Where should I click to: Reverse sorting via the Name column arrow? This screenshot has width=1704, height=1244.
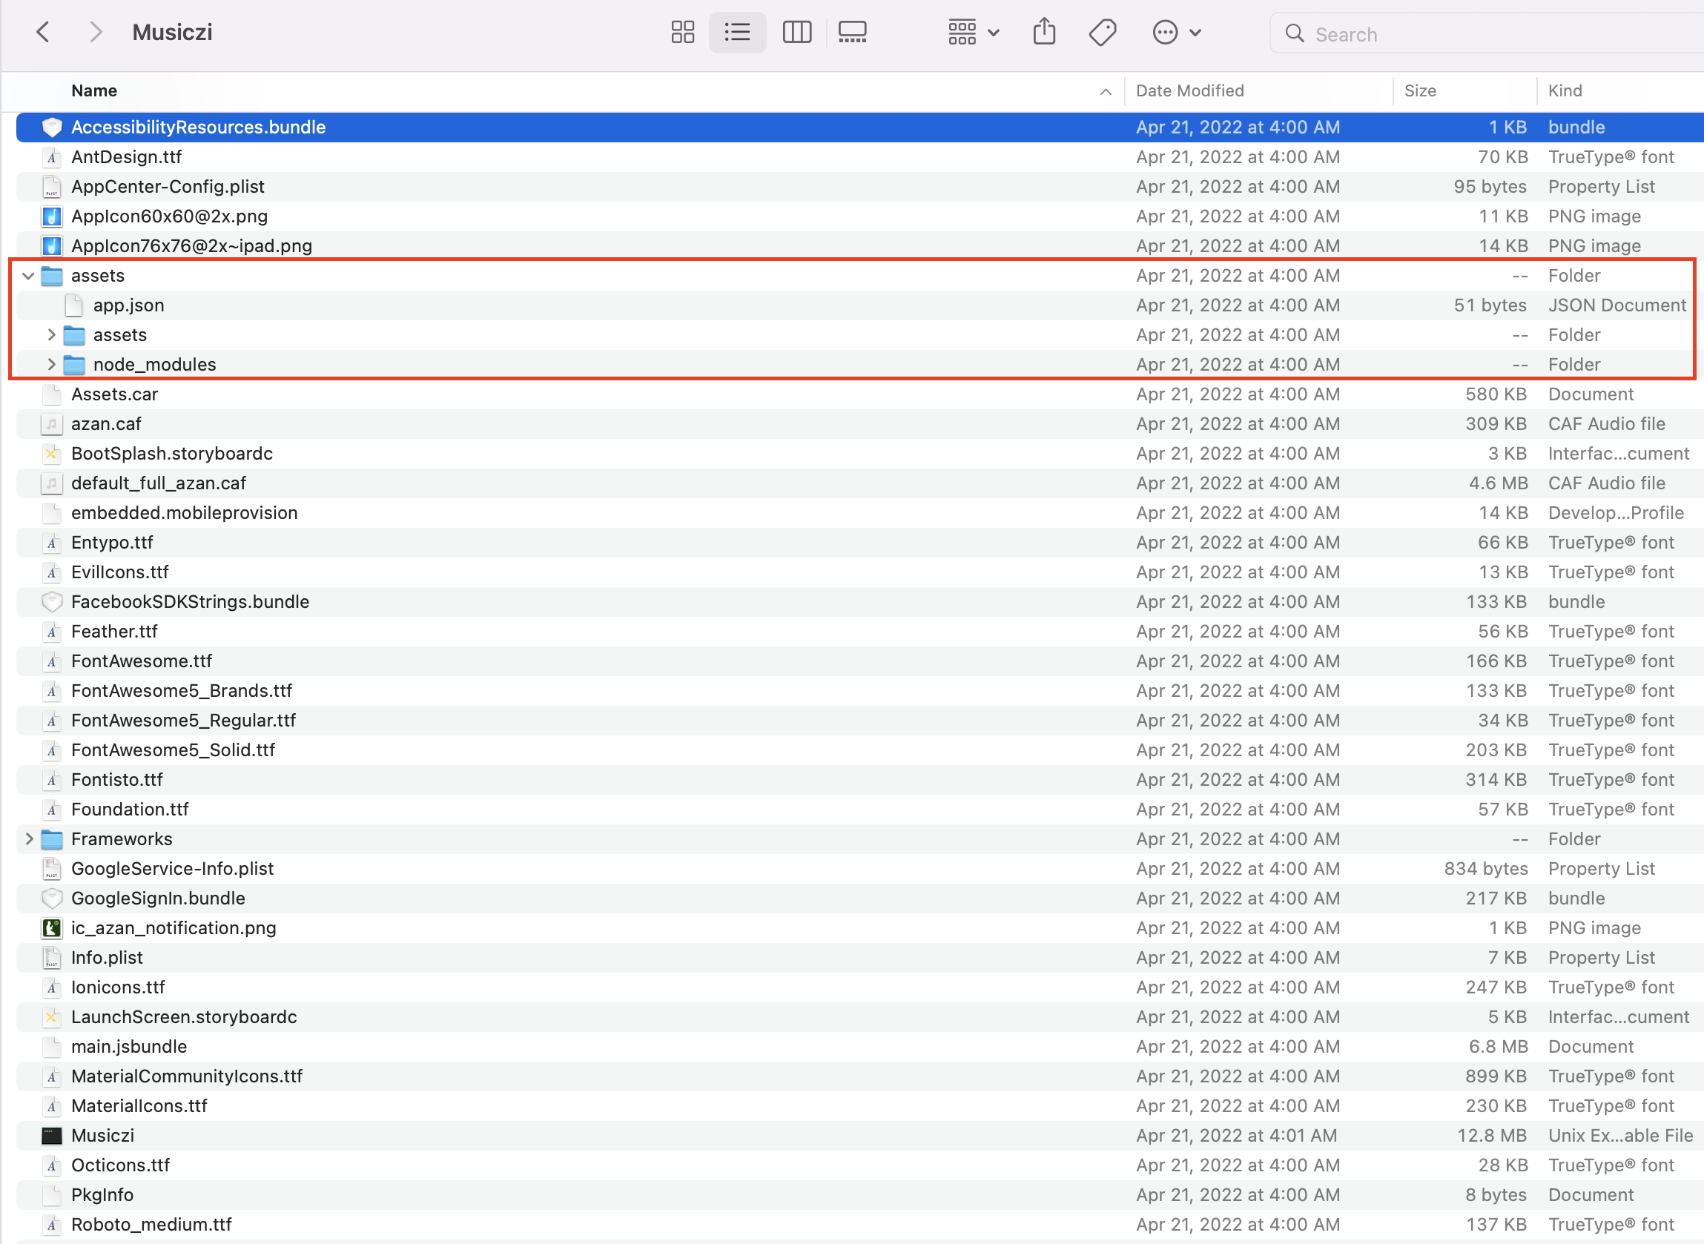[x=1104, y=91]
